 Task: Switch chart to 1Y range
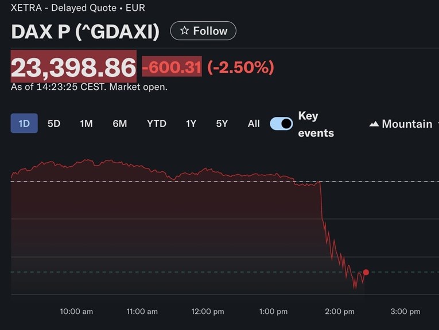coord(191,124)
